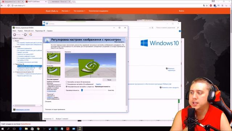Select advanced 3D image settings radio
This screenshot has width=232, height=131.
(x=67, y=84)
